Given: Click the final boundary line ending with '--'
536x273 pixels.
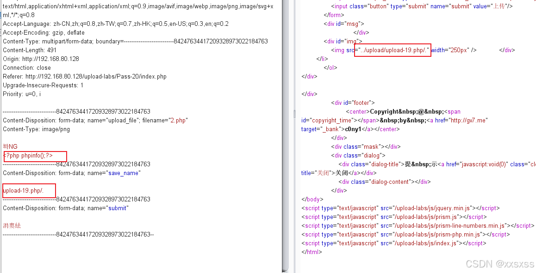Looking at the screenshot, I should tap(78, 235).
